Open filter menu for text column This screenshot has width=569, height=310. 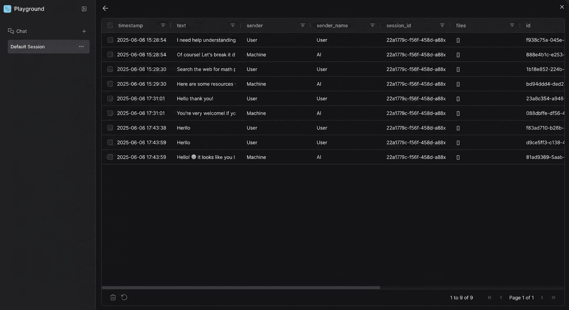coord(233,25)
